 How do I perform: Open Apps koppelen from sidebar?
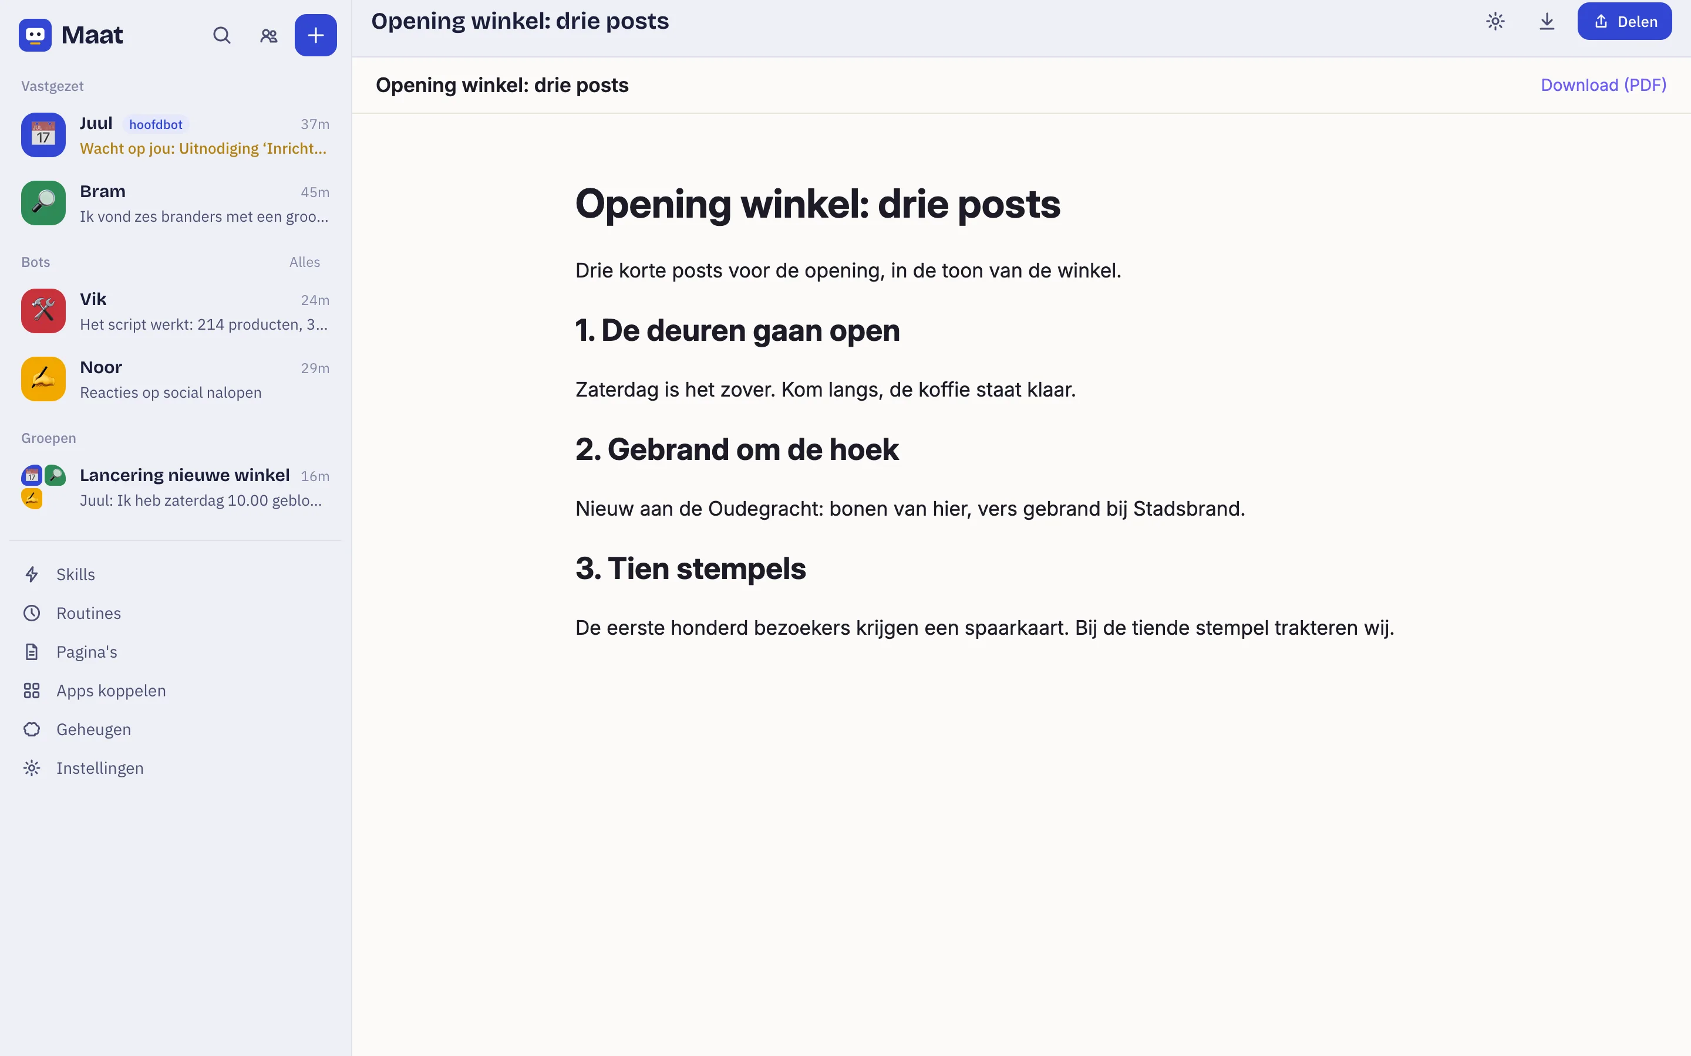click(176, 691)
